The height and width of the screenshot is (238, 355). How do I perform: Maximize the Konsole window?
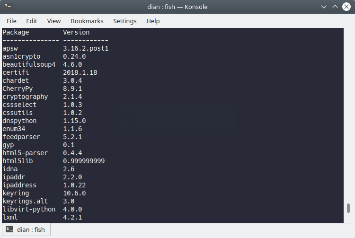click(335, 7)
